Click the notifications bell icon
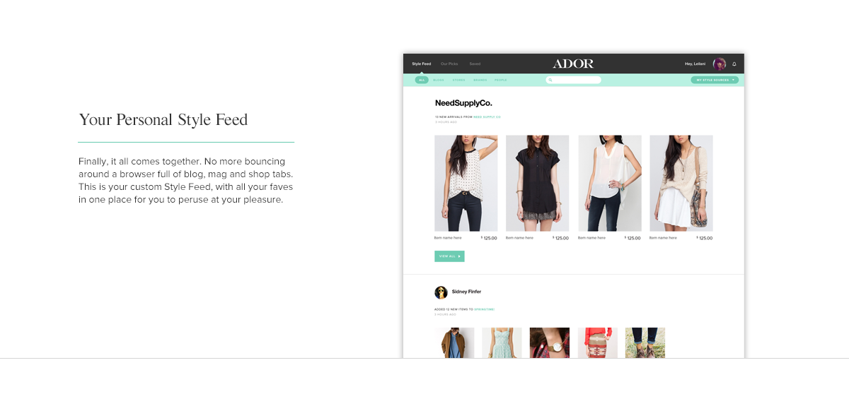The width and height of the screenshot is (849, 394). point(734,64)
